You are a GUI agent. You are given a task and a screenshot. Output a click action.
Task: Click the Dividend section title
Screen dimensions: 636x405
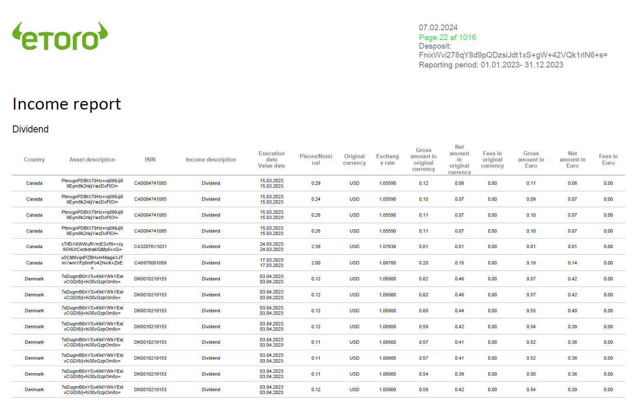pyautogui.click(x=31, y=129)
